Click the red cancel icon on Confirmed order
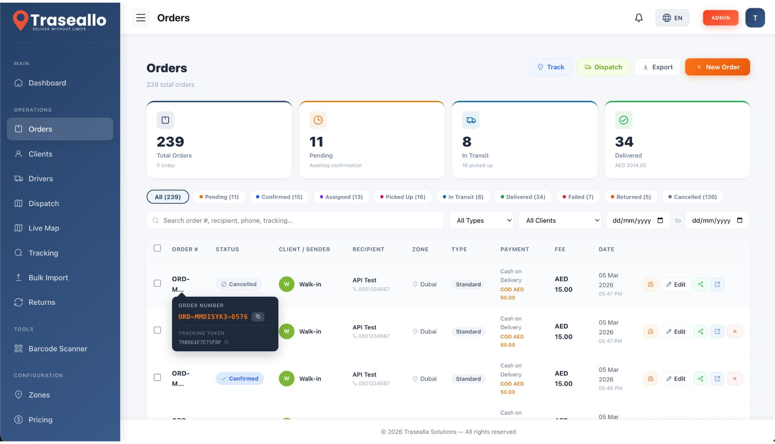 (735, 379)
